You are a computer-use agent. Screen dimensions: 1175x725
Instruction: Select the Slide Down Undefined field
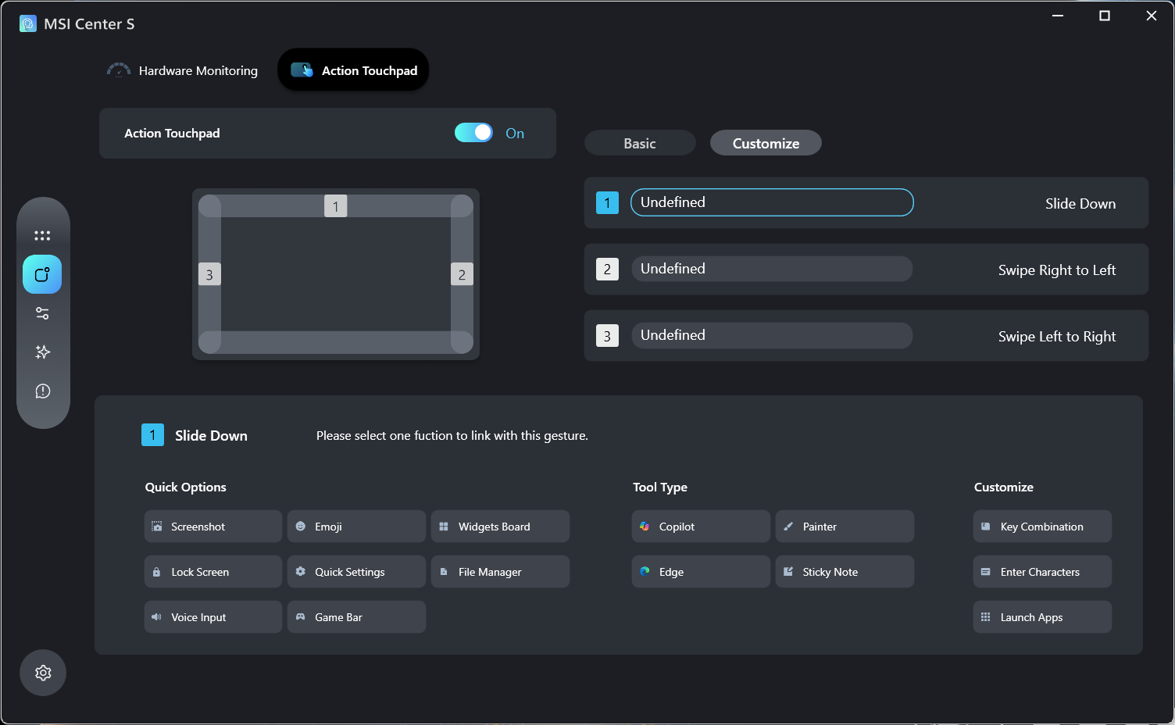(x=771, y=202)
